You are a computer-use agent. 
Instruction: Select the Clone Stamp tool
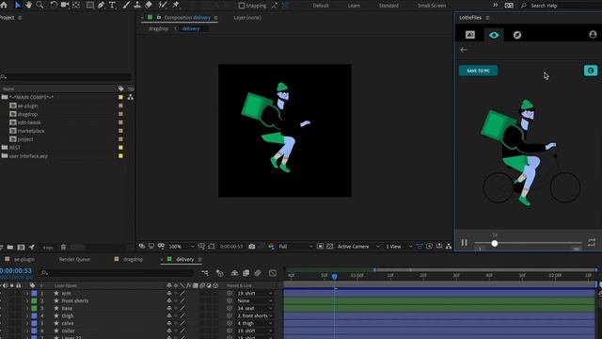[x=137, y=5]
